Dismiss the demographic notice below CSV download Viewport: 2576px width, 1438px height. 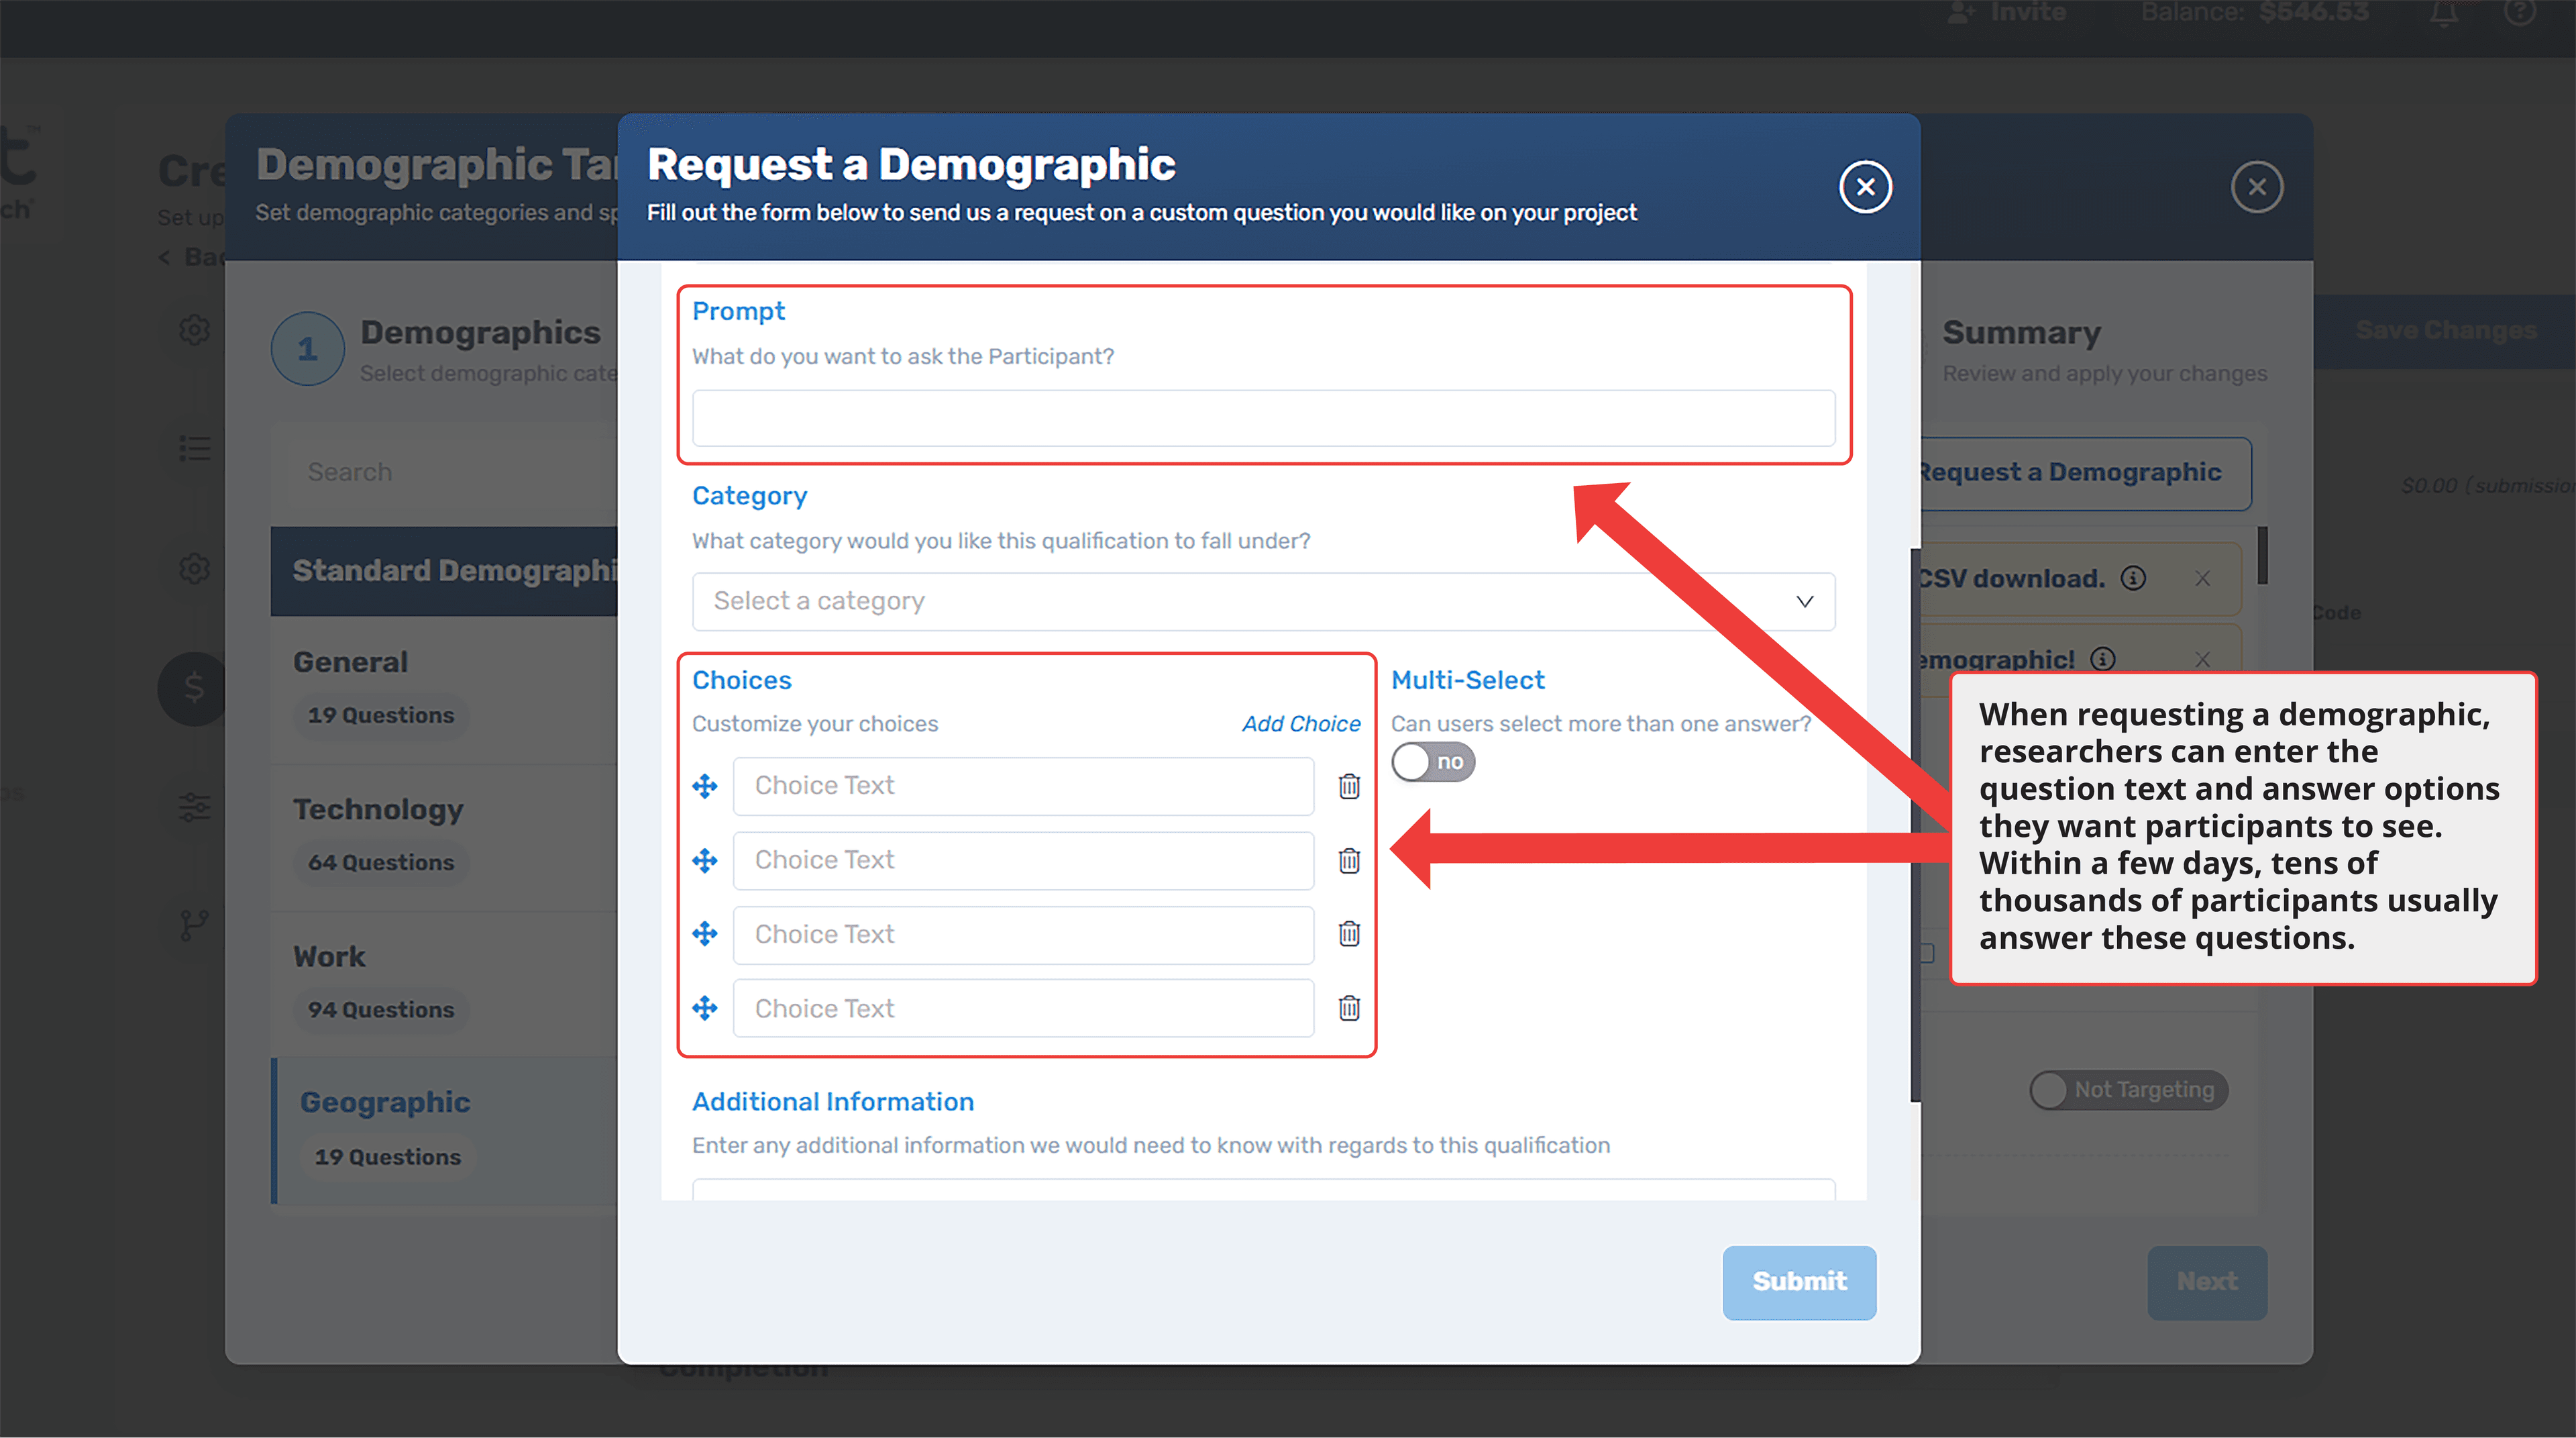click(x=2202, y=660)
